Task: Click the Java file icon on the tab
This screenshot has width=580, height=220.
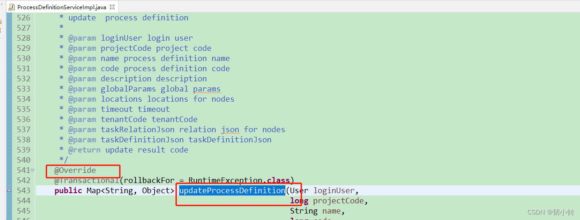Action: [x=12, y=7]
